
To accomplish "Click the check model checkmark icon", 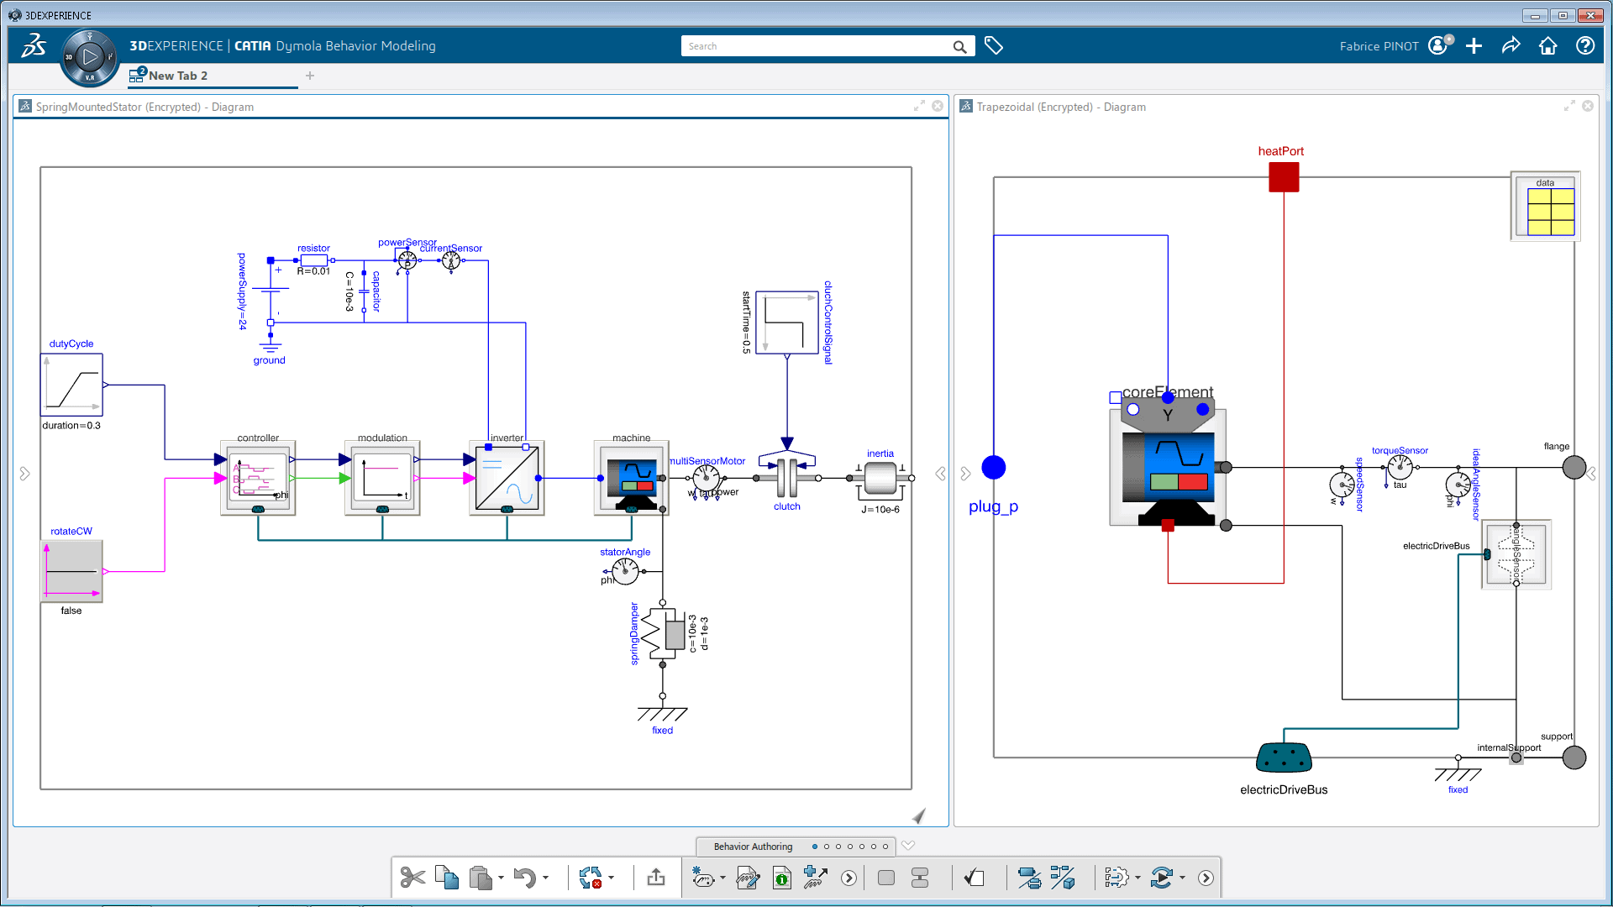I will 975,878.
